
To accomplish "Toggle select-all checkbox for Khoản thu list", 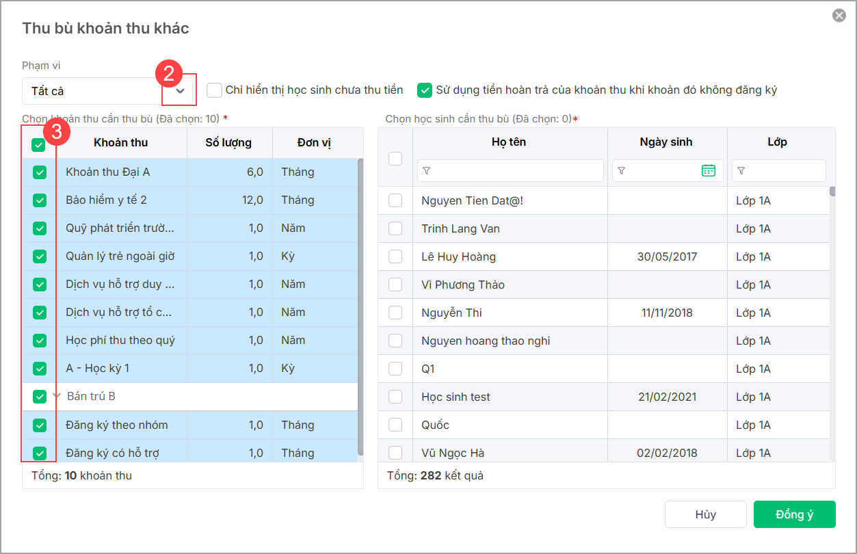I will (39, 144).
